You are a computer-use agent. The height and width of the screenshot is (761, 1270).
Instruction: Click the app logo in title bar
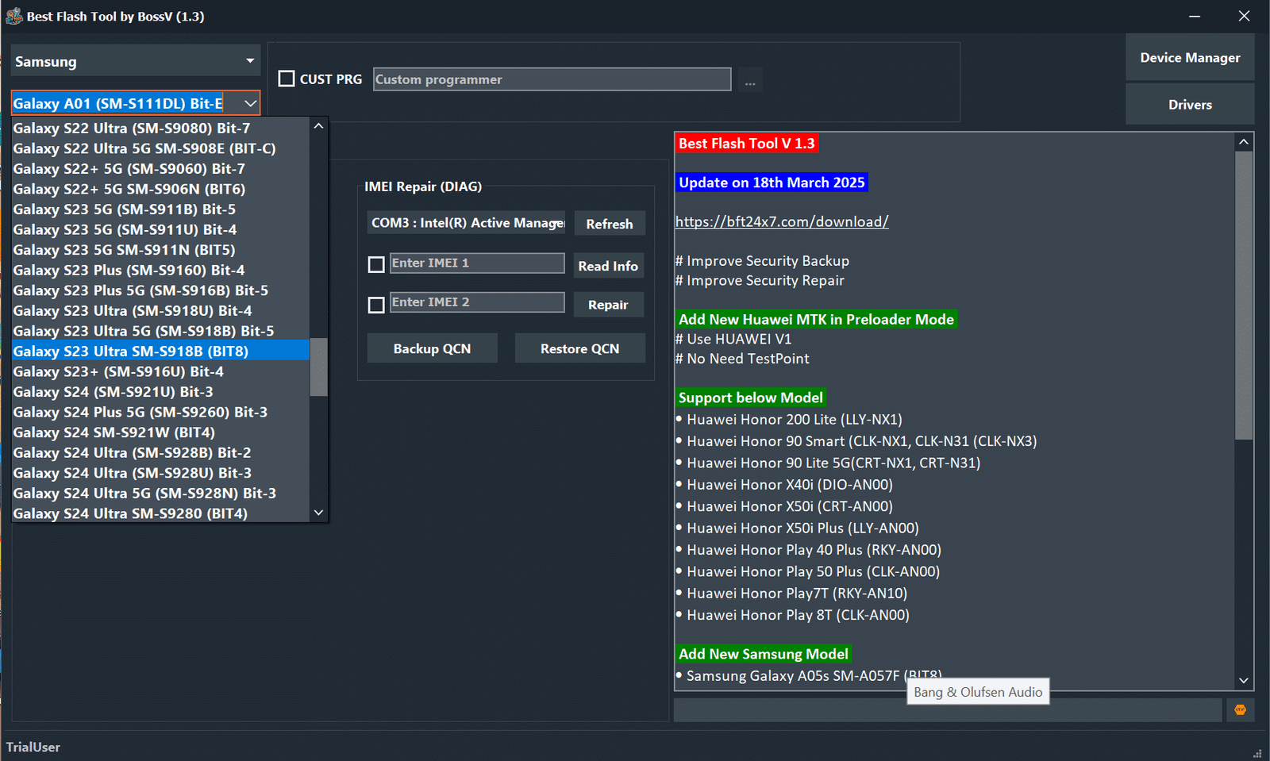click(13, 16)
